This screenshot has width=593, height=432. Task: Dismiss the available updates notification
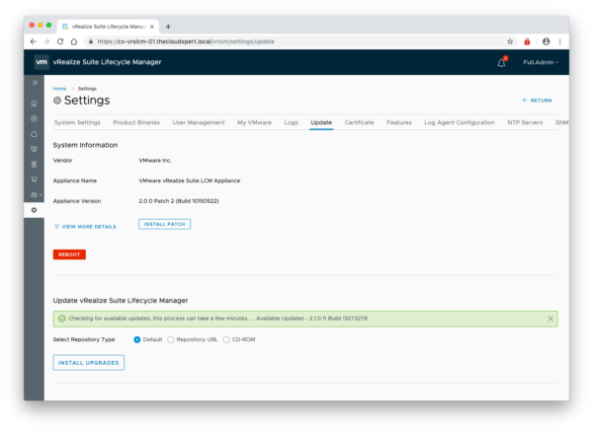(551, 319)
